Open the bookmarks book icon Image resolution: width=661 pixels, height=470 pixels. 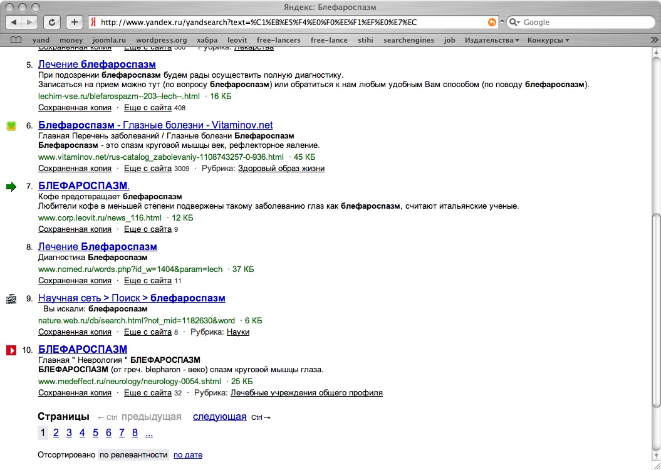[16, 40]
